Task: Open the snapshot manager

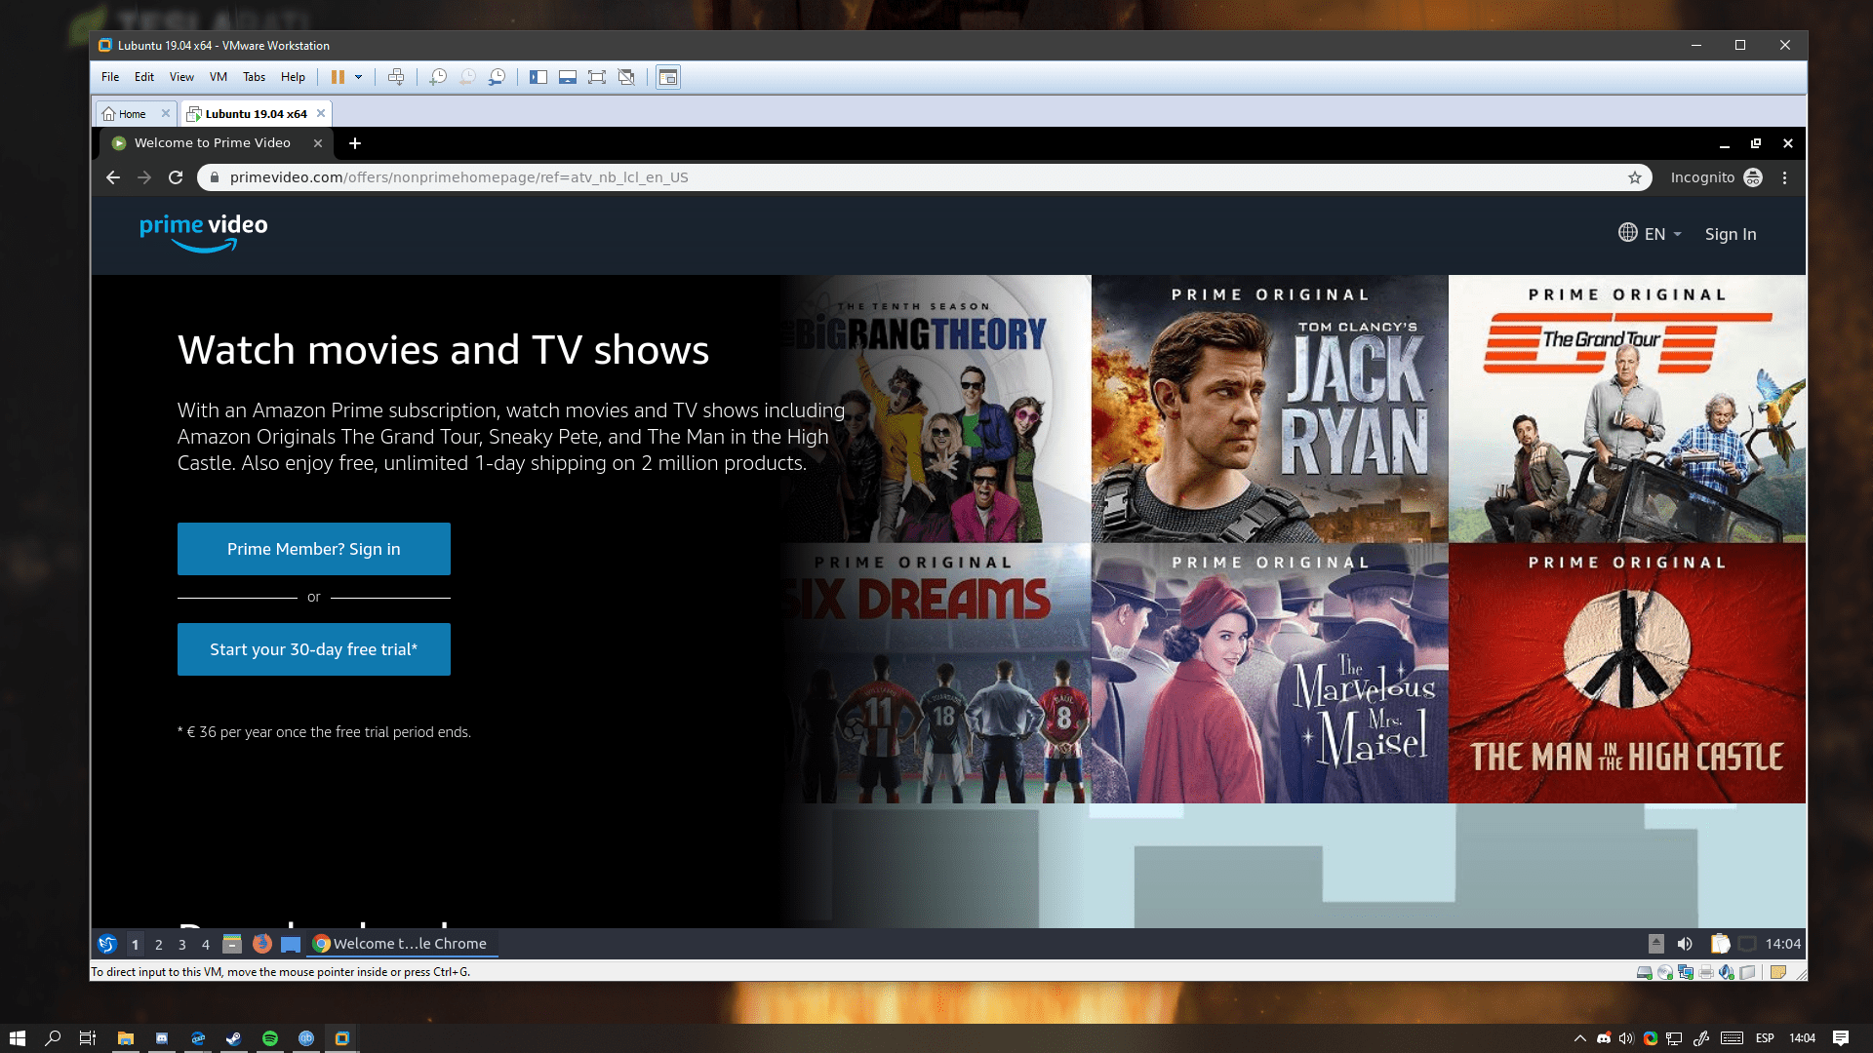Action: click(498, 77)
